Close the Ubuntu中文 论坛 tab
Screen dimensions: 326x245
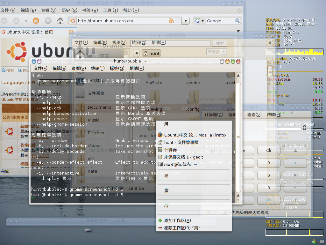pyautogui.click(x=71, y=32)
